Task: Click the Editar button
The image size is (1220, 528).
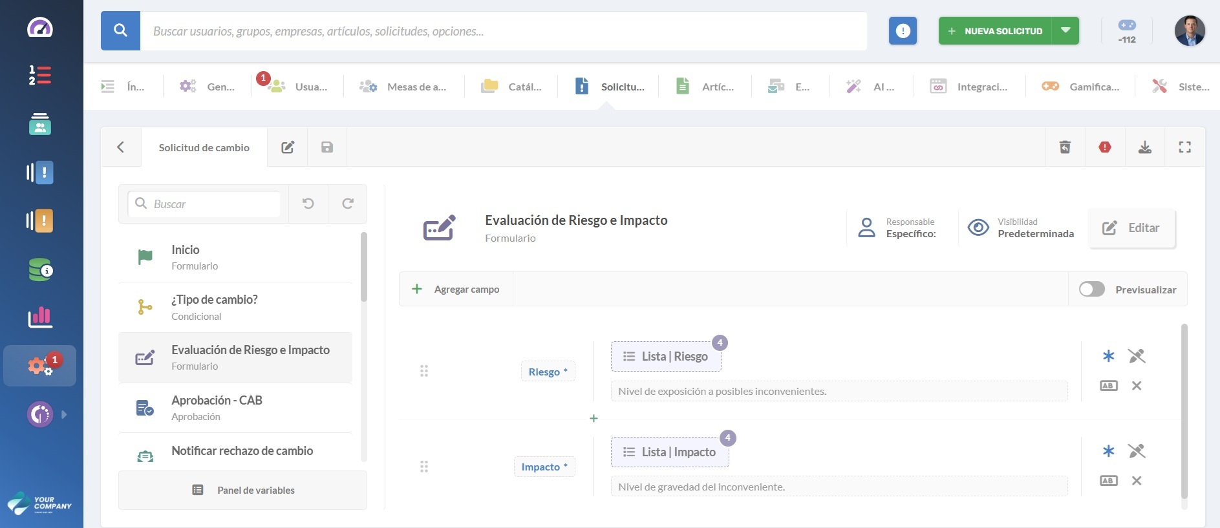Action: pyautogui.click(x=1131, y=228)
